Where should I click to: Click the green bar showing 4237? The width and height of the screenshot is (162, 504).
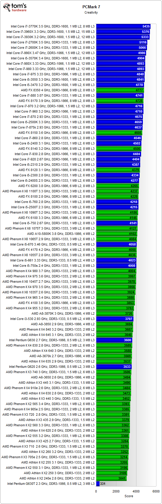pos(117,191)
